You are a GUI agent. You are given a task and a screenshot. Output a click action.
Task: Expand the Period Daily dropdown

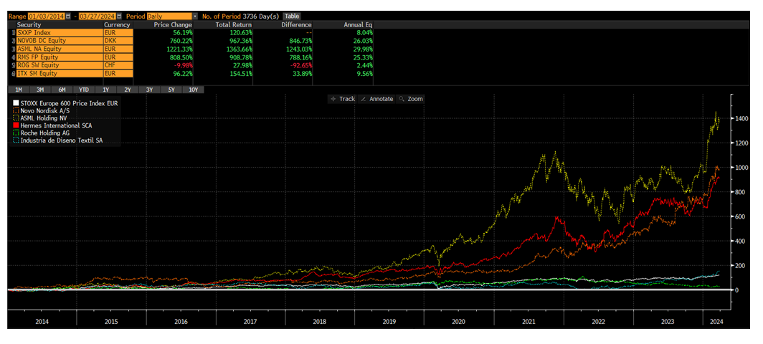(194, 16)
